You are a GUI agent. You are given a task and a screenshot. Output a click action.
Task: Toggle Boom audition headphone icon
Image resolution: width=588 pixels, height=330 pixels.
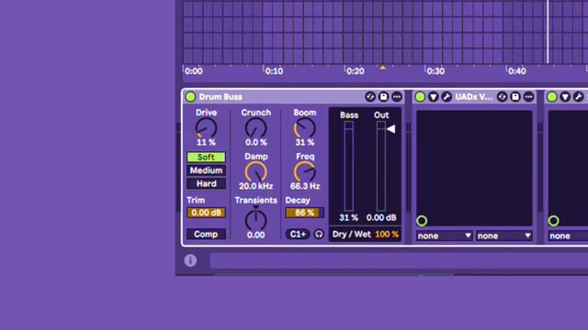coord(319,235)
